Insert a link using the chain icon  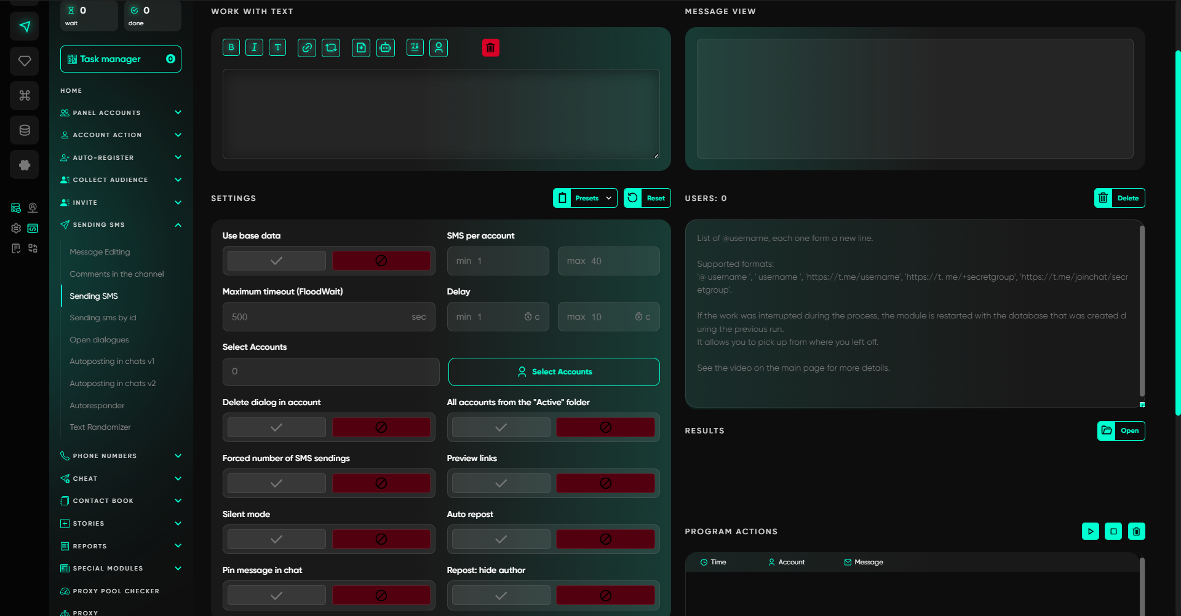(307, 47)
